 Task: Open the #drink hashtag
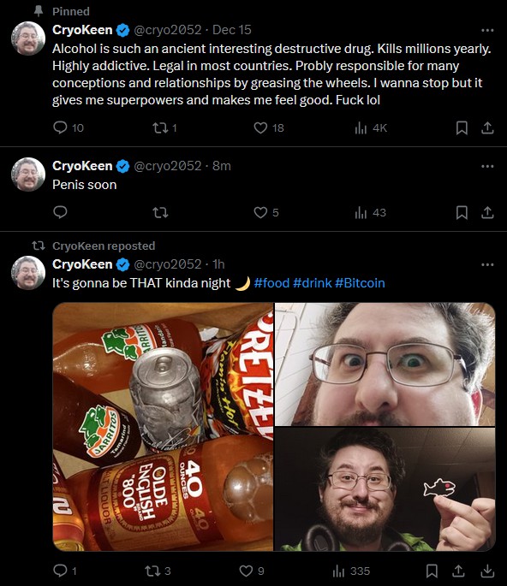click(312, 283)
